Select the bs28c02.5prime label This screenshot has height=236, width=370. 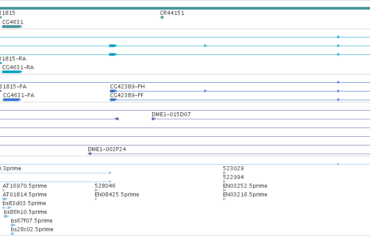[x=32, y=229]
